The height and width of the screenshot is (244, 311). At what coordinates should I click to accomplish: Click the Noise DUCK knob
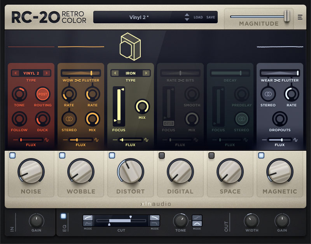[43, 119]
